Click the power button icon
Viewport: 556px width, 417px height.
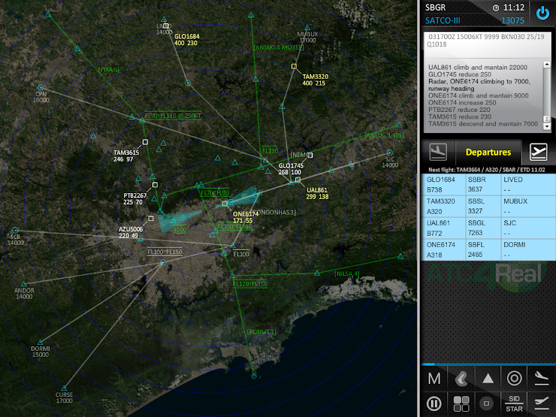click(x=543, y=13)
